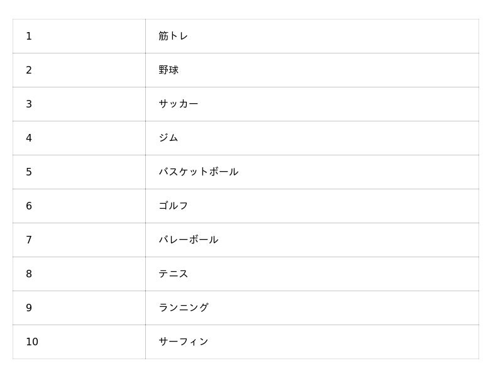
Task: Select the rank number 6 cell
Action: [x=29, y=206]
